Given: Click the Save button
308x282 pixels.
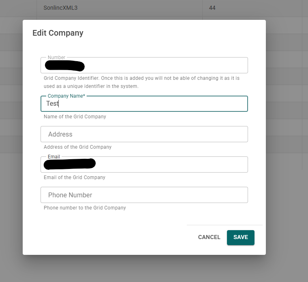Looking at the screenshot, I should 240,237.
